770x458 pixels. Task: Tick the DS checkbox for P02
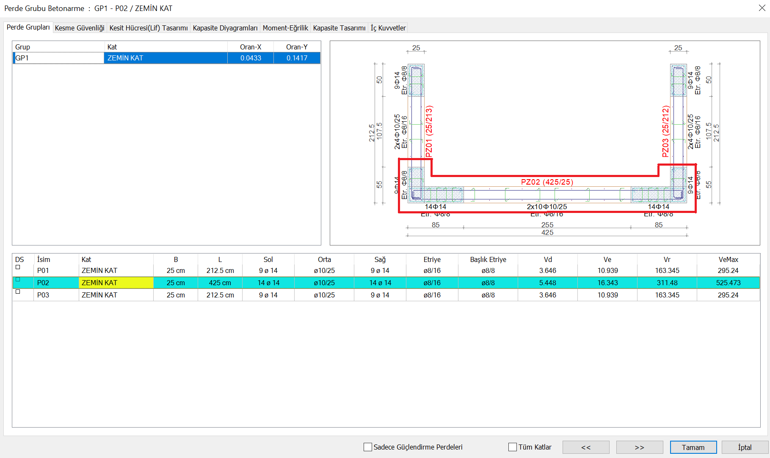pyautogui.click(x=18, y=279)
